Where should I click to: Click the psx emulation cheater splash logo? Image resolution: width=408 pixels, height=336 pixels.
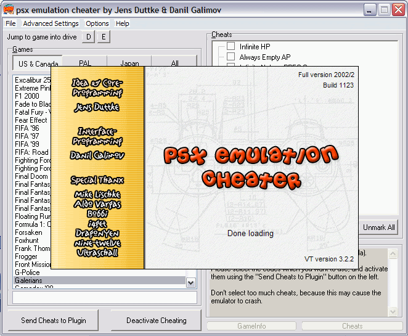tap(251, 167)
